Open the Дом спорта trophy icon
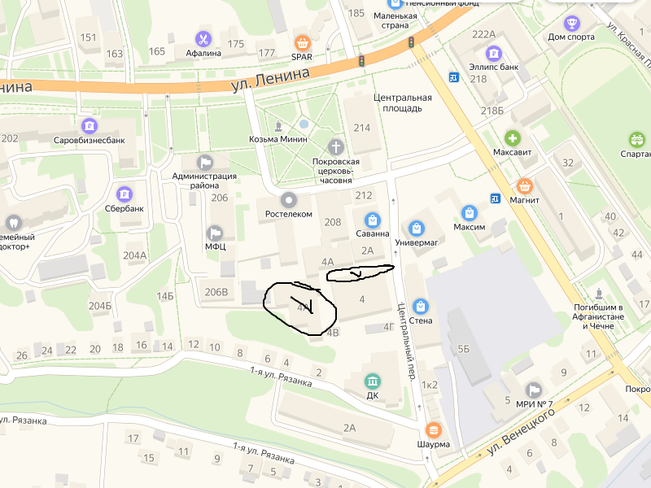Image resolution: width=651 pixels, height=488 pixels. tap(572, 24)
